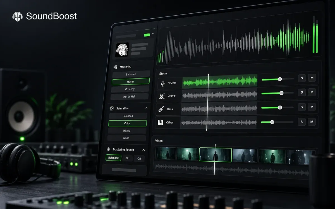
Task: Click the Vocals microphone icon
Action: point(163,83)
